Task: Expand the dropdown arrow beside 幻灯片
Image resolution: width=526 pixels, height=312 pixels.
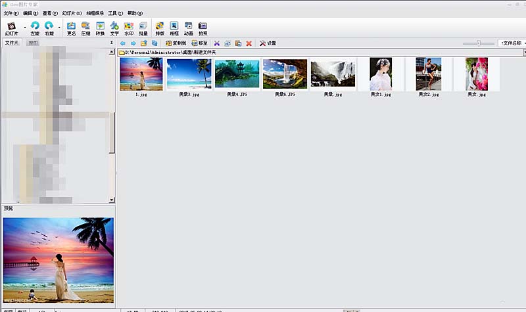Action: [25, 28]
